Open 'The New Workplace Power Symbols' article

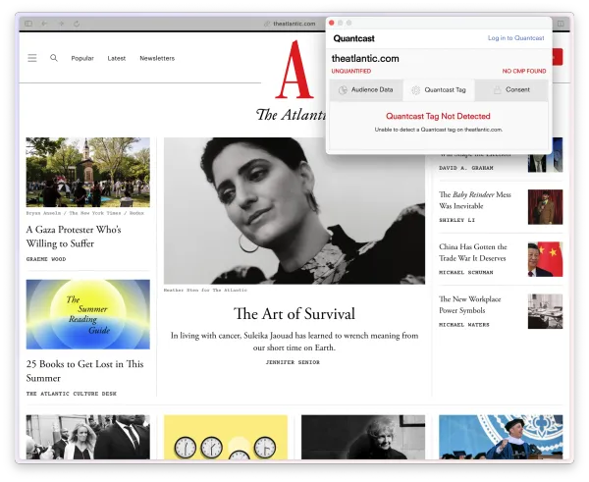click(x=470, y=304)
